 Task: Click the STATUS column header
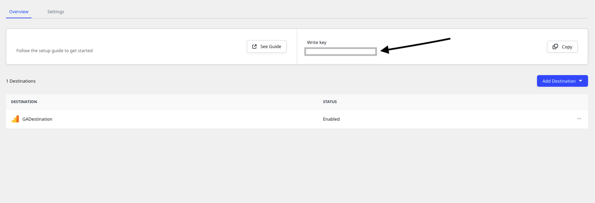click(x=330, y=102)
